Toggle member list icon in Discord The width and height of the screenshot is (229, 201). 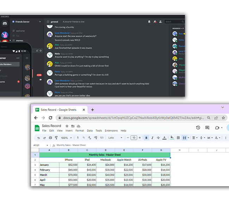tap(161, 22)
